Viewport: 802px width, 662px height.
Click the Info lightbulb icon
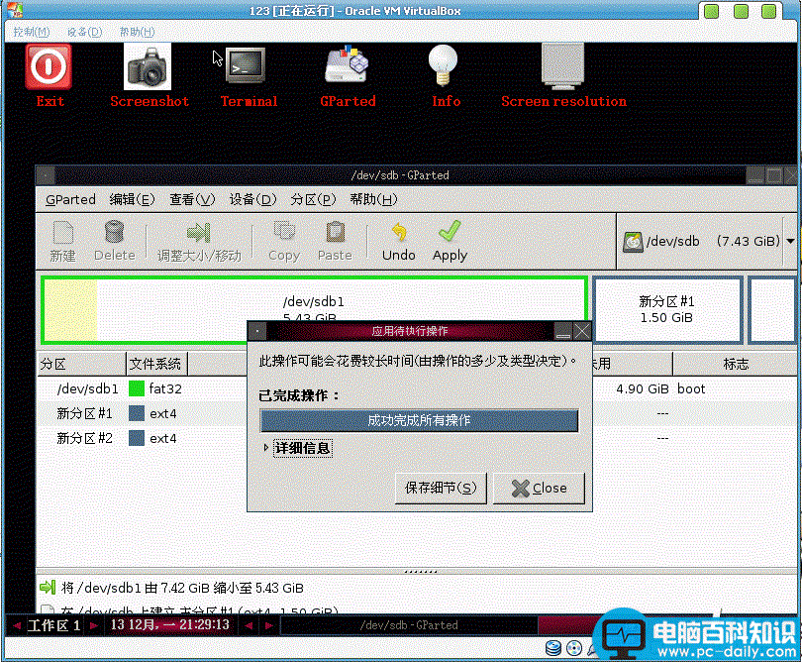(446, 67)
